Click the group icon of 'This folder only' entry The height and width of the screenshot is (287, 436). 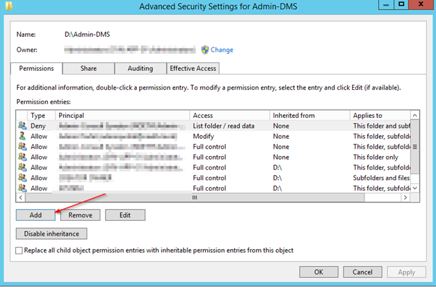(x=22, y=157)
